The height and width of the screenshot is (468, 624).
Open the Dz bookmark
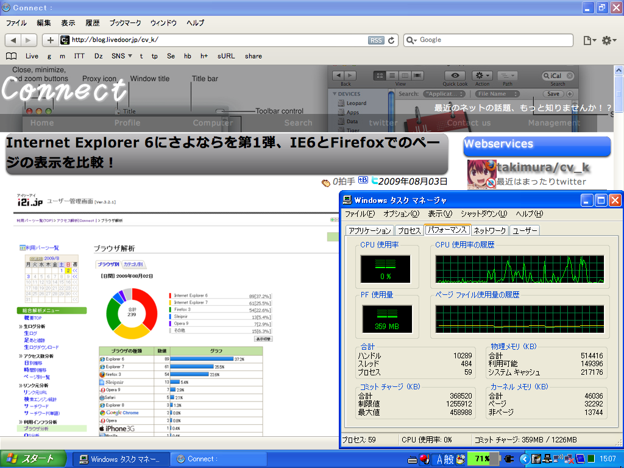click(98, 56)
